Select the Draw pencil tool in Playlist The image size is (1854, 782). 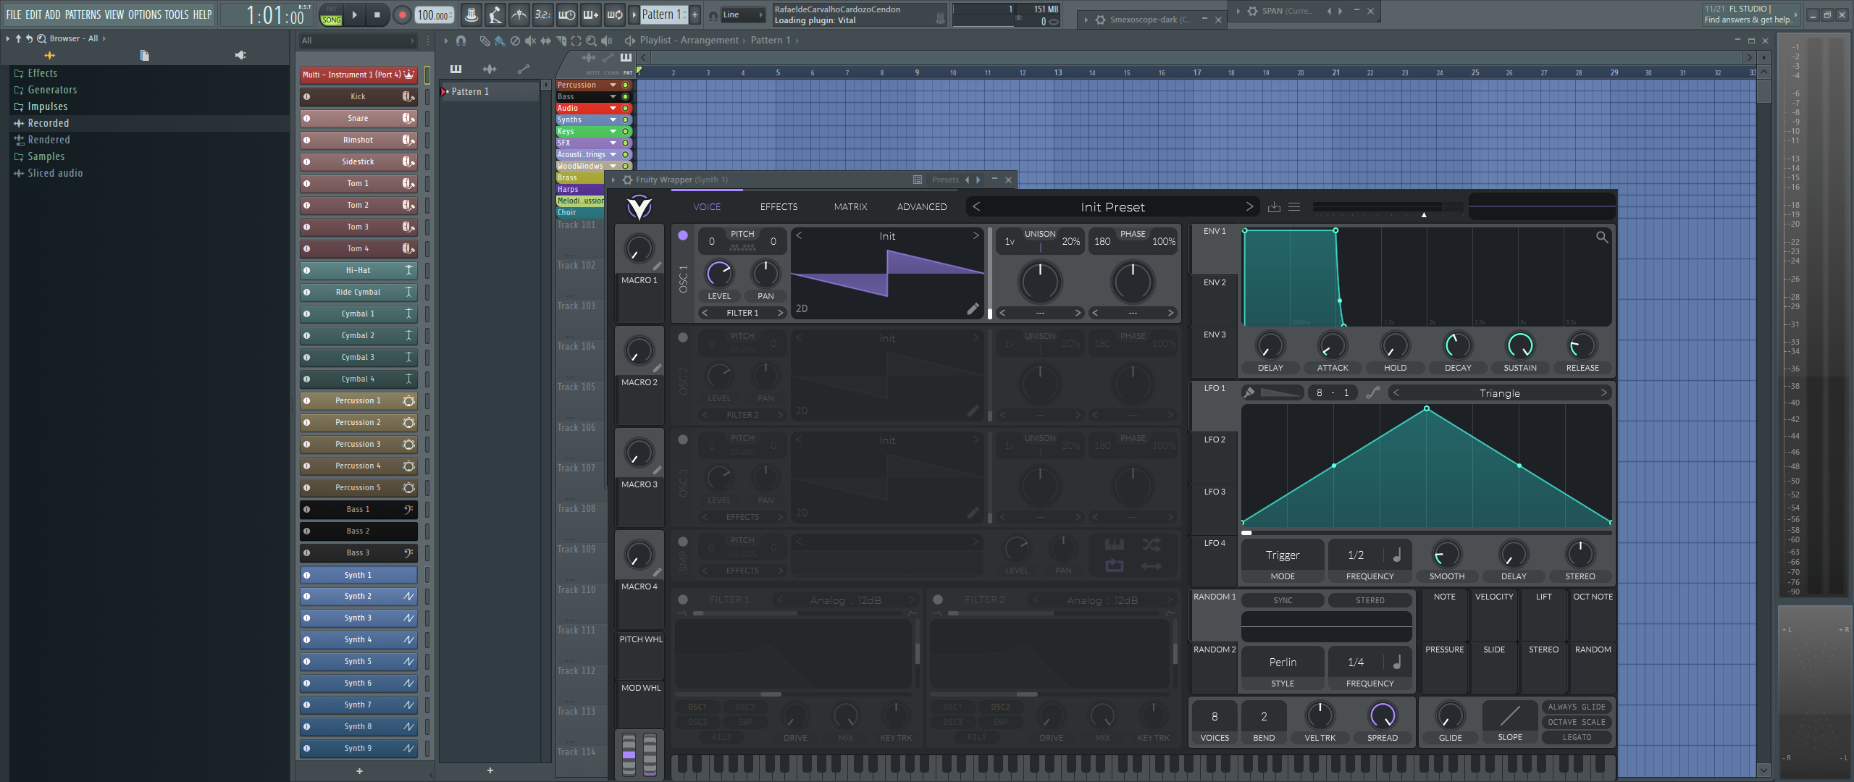click(484, 41)
